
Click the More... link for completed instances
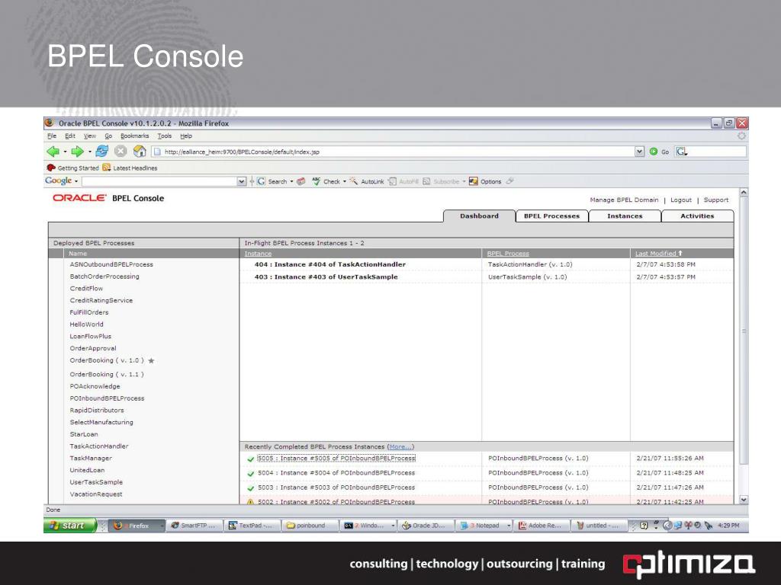(400, 446)
